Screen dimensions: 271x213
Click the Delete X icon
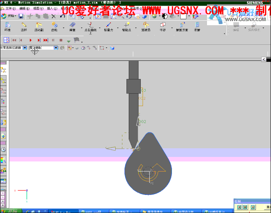pos(53,17)
